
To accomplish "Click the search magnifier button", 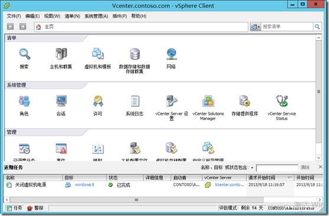I will click(x=317, y=27).
